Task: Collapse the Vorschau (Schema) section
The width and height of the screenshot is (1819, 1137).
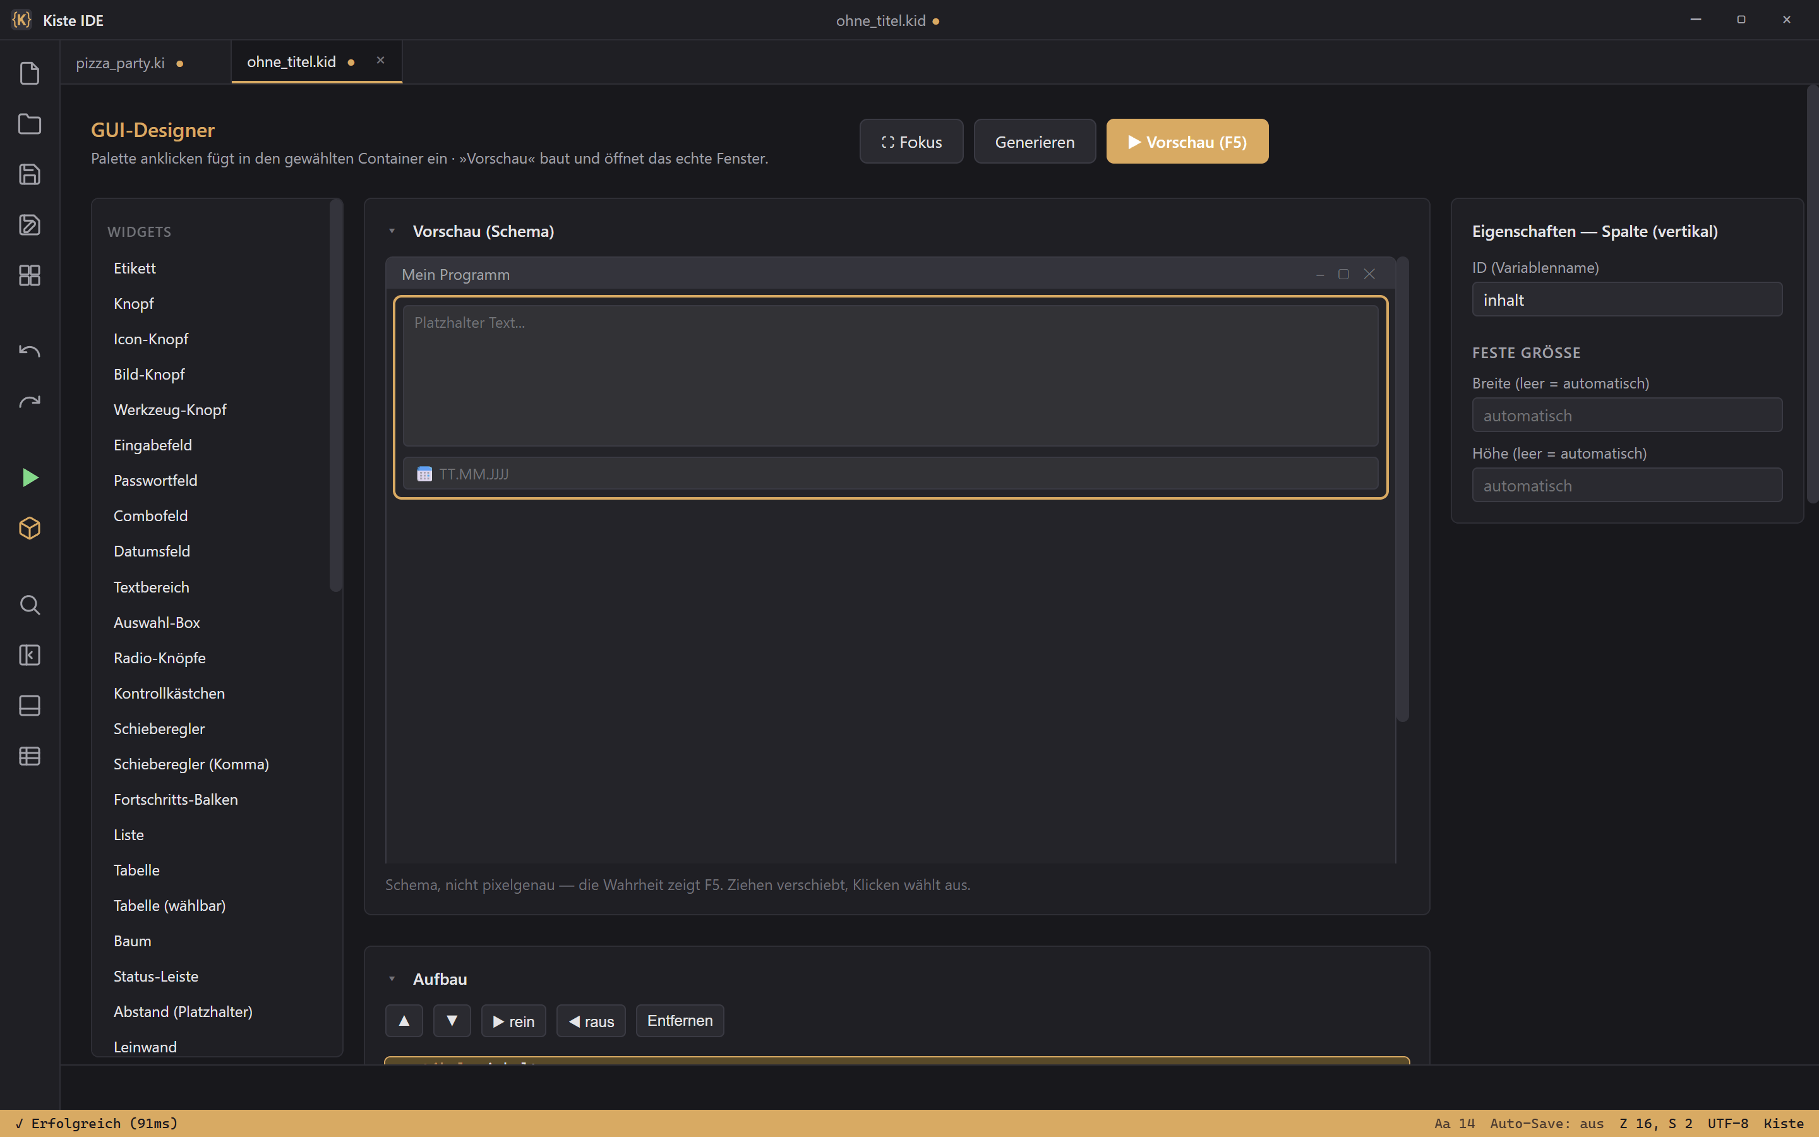Action: click(x=392, y=231)
